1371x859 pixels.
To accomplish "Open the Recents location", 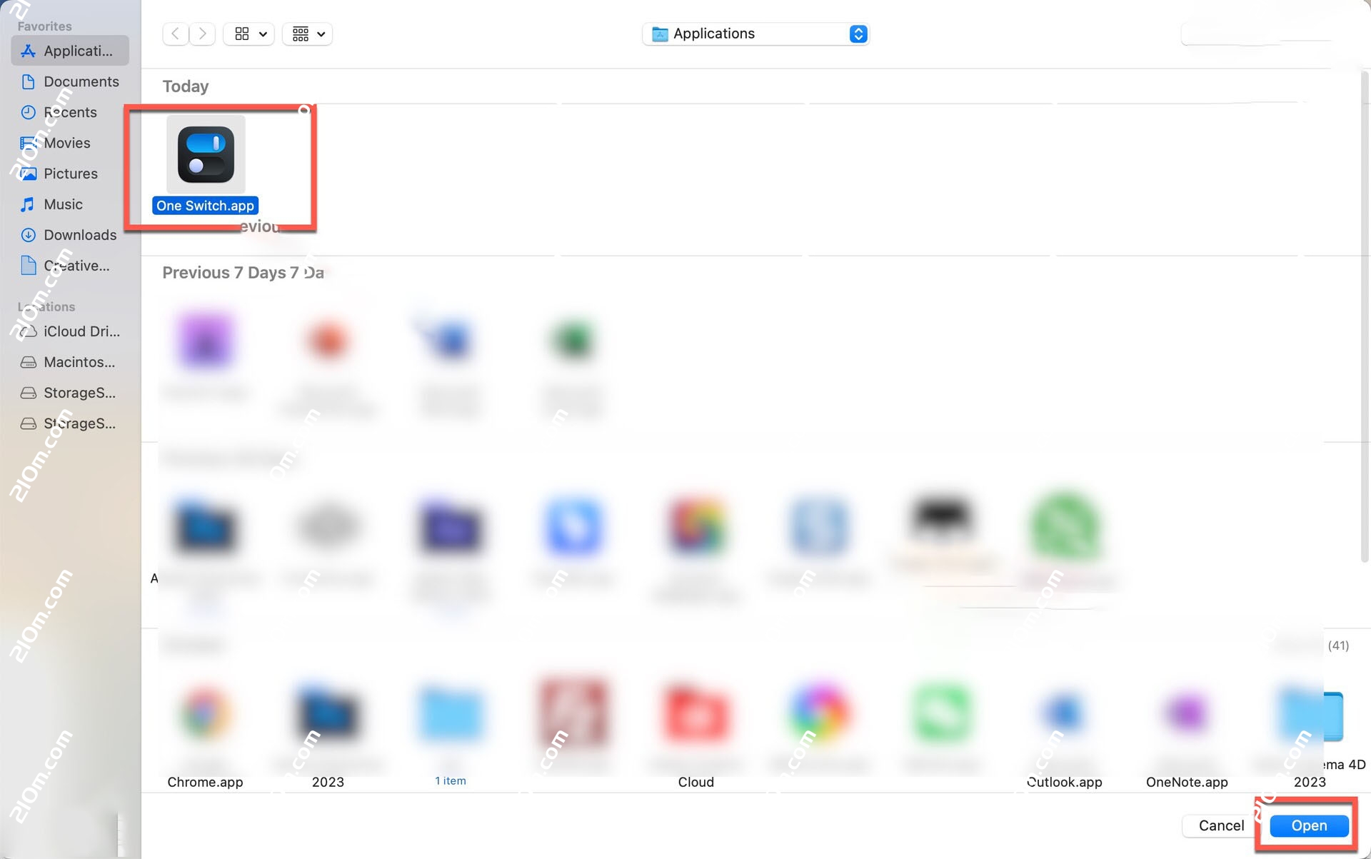I will point(71,112).
